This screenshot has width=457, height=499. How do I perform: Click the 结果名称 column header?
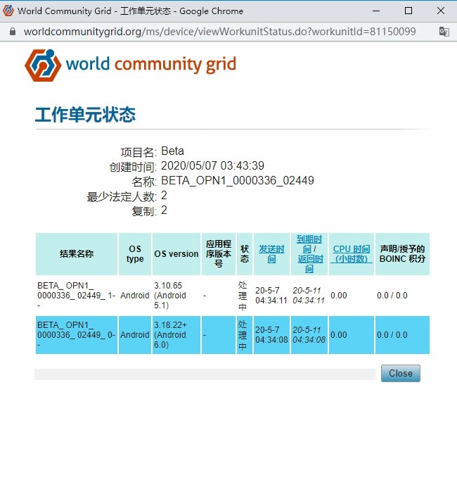pos(77,253)
